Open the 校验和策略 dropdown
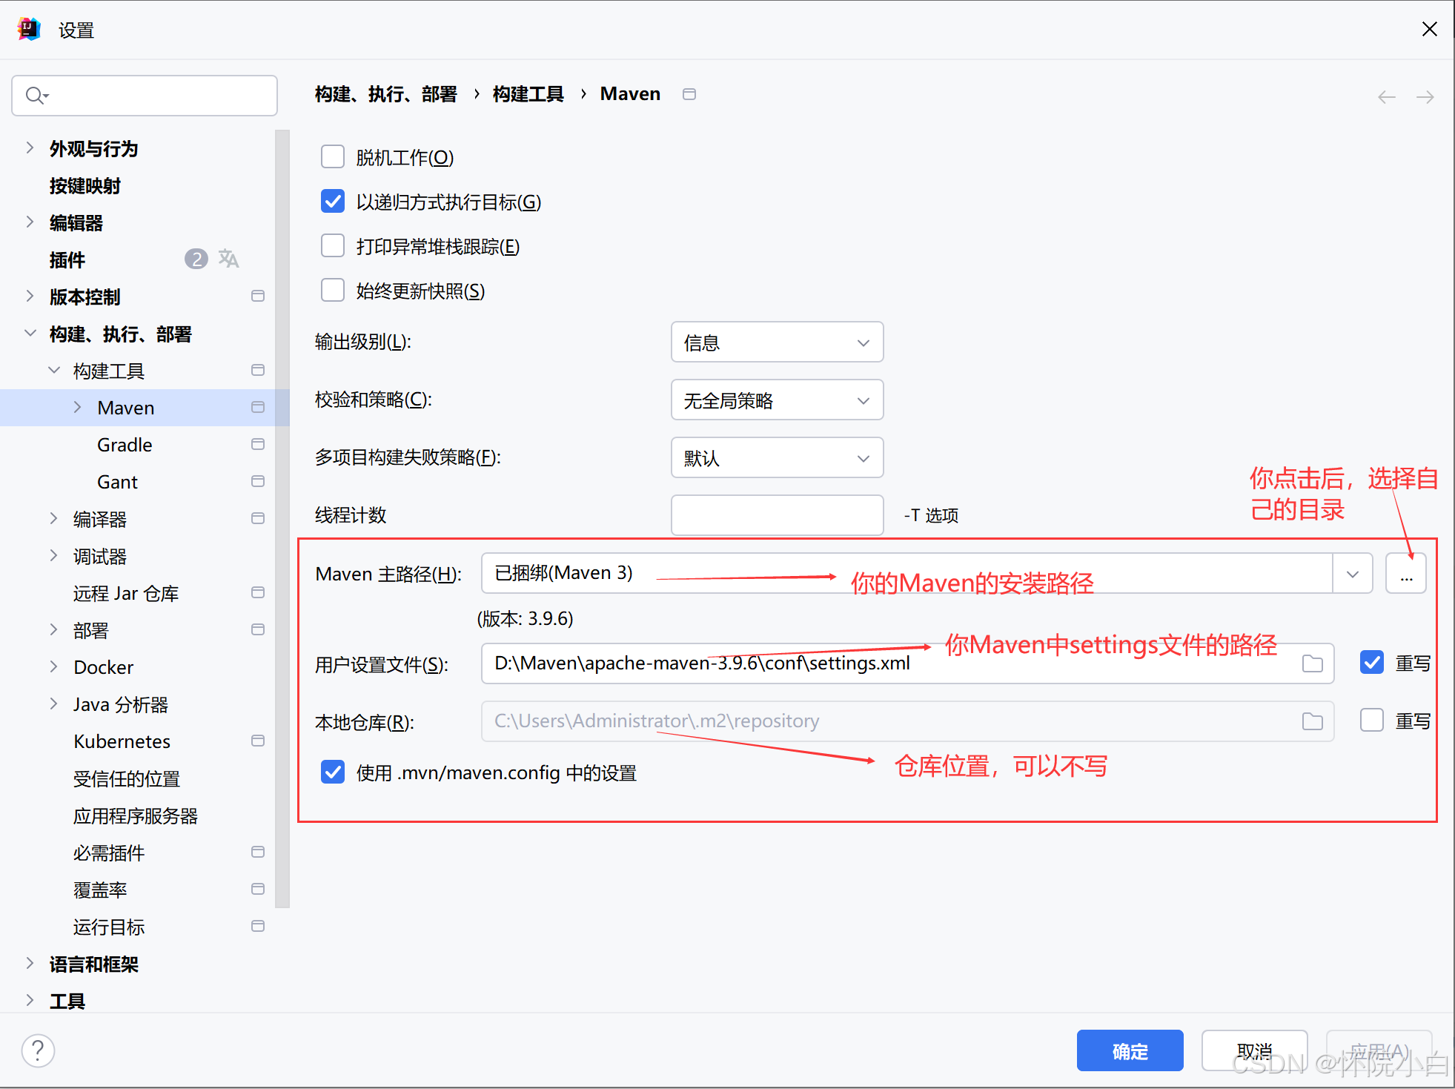Viewport: 1455px width, 1089px height. tap(777, 400)
